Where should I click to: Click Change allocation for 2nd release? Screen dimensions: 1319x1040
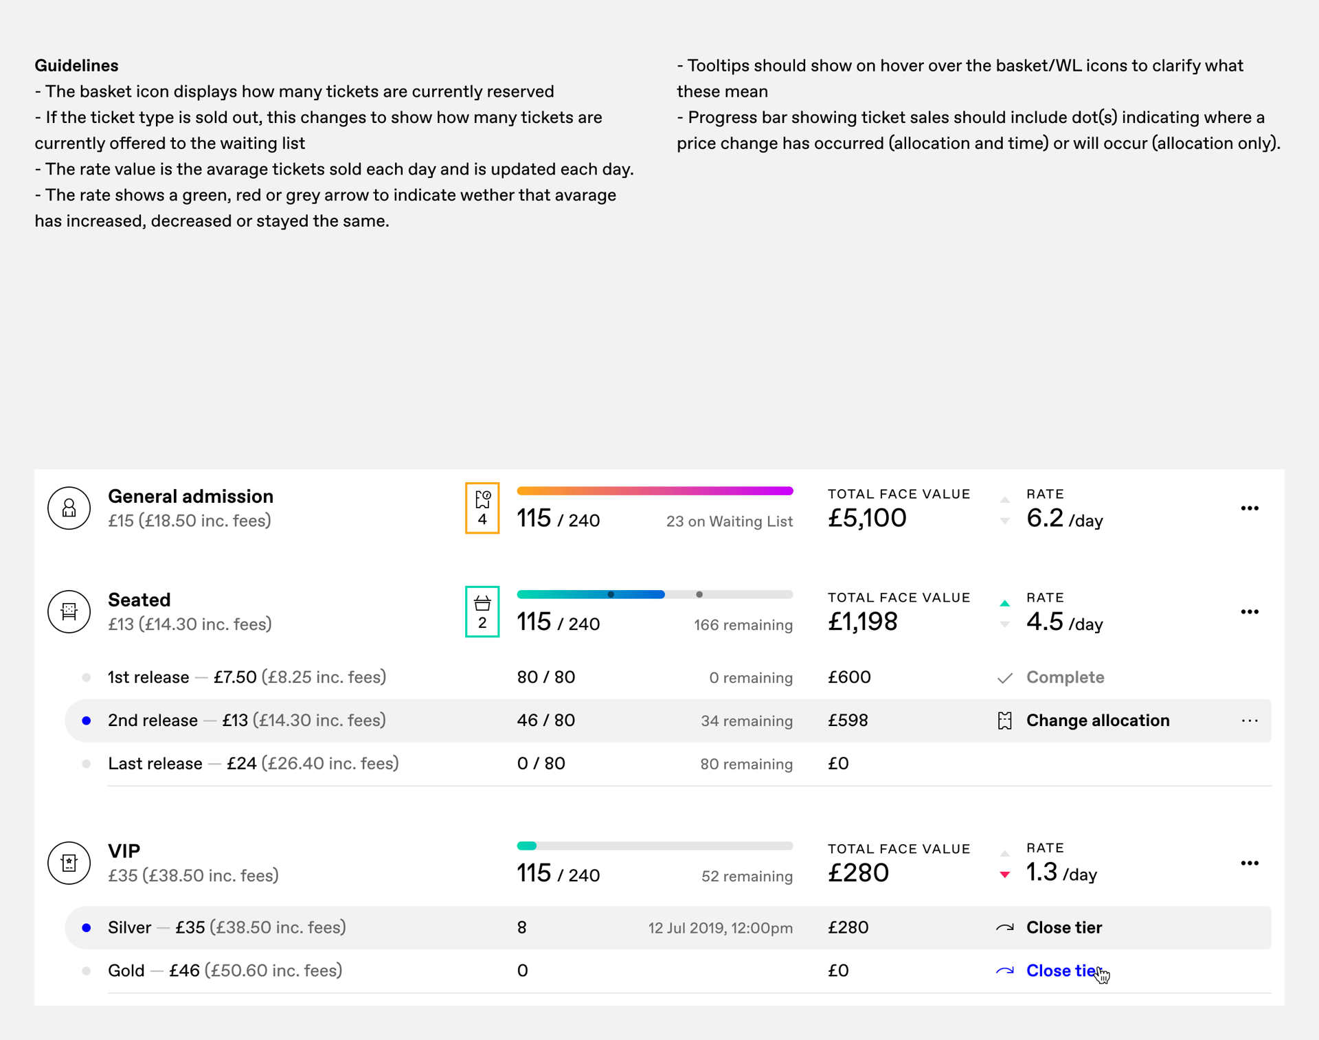click(x=1097, y=721)
